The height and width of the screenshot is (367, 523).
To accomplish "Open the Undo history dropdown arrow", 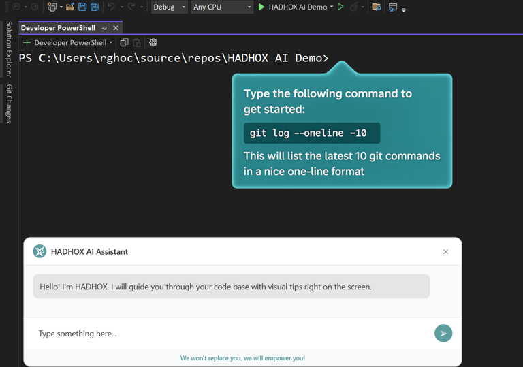I will click(122, 7).
